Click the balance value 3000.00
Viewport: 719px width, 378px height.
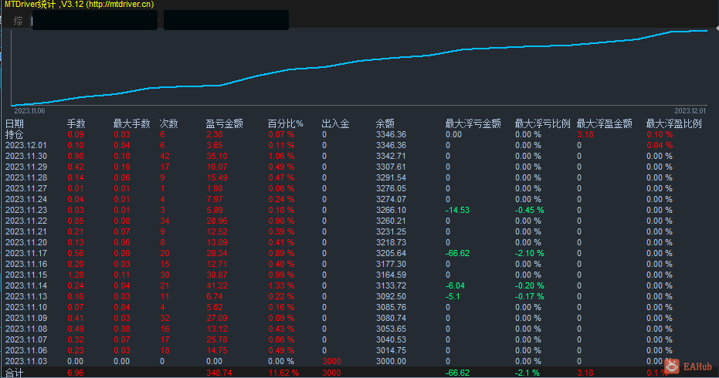(391, 361)
